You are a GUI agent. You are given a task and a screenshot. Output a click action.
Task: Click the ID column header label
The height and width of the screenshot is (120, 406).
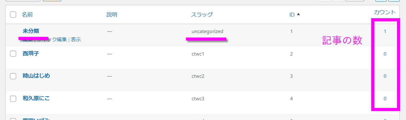tap(292, 14)
